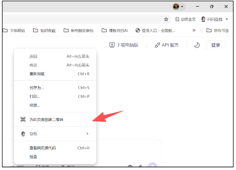Choose 另存为... from the context menu
Screen dimensions: 236x170
click(55, 88)
